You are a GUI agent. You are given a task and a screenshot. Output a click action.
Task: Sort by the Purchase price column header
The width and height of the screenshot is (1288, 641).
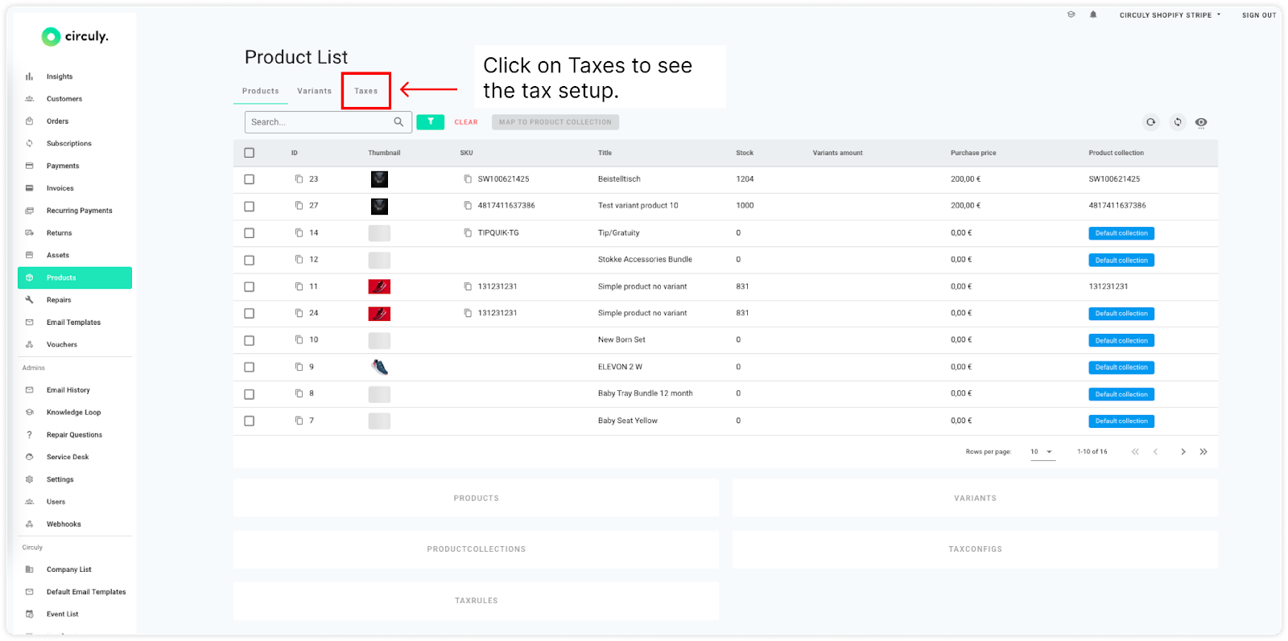pos(973,153)
